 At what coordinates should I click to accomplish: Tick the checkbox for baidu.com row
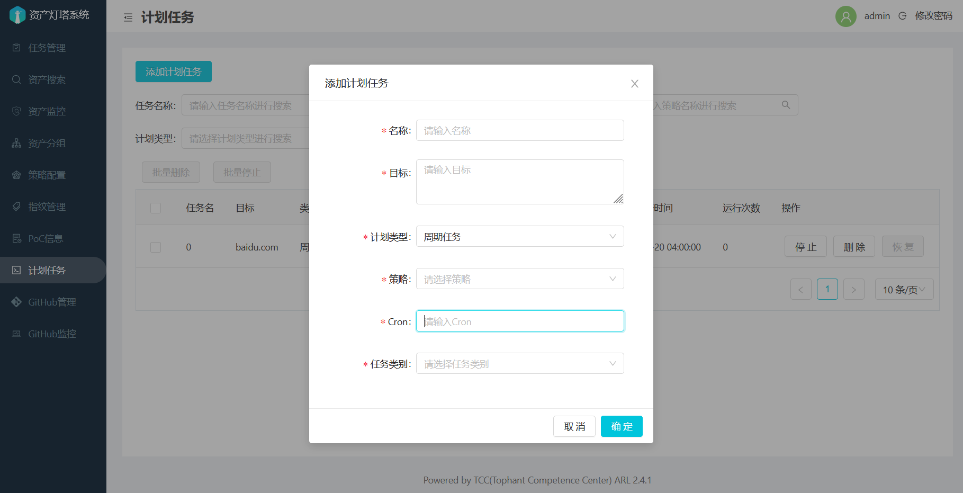click(156, 247)
